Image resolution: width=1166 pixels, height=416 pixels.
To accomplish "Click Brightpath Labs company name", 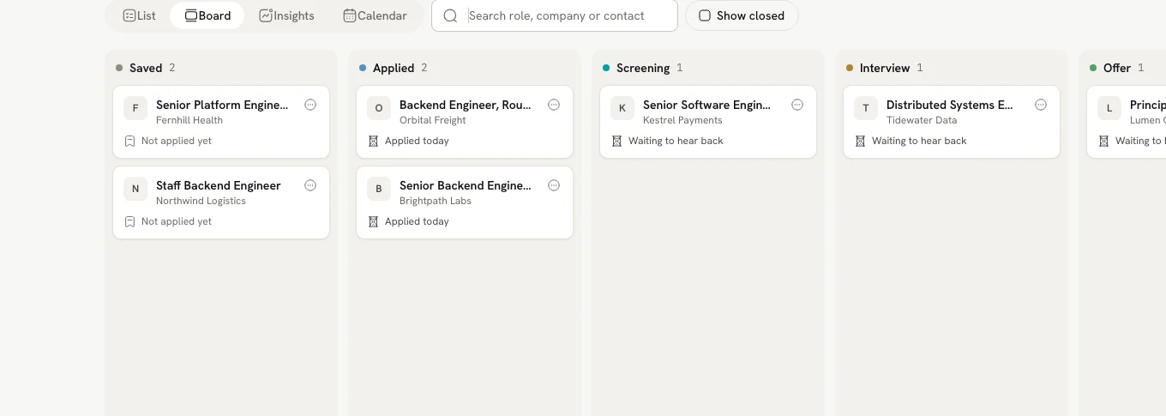I will tap(436, 201).
